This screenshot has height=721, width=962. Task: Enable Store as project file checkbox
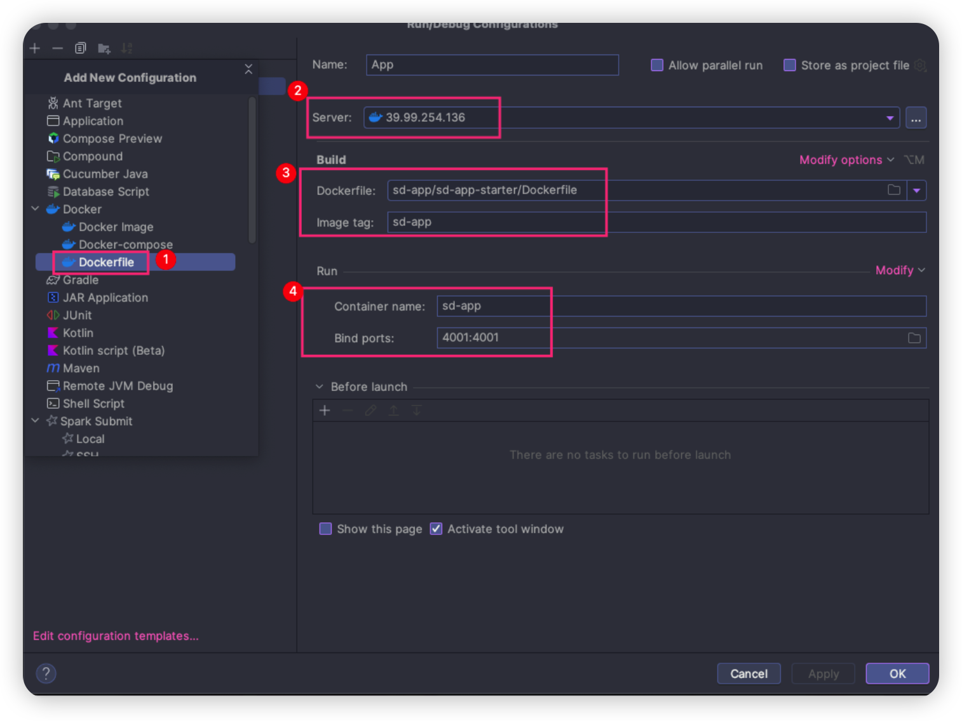coord(790,65)
